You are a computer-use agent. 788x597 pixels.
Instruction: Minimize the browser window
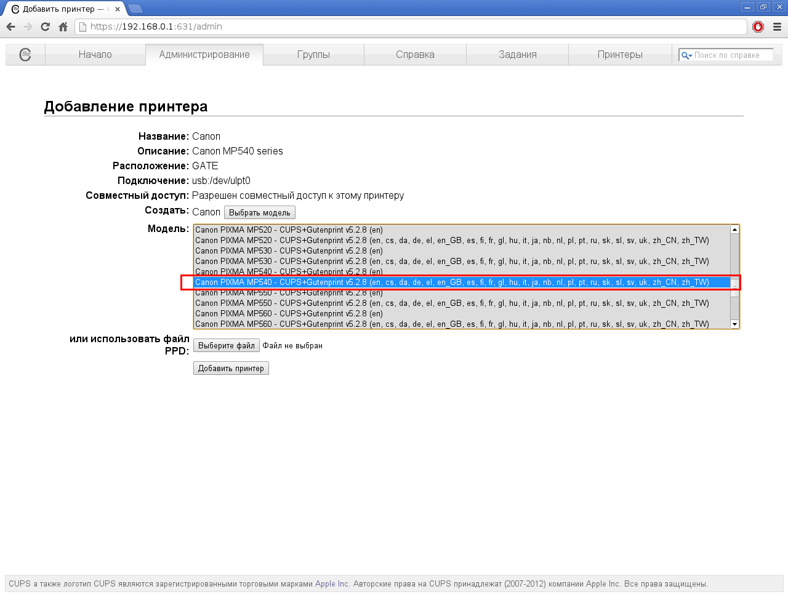point(747,7)
